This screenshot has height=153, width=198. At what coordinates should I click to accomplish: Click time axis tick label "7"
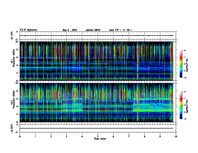tap(129, 136)
